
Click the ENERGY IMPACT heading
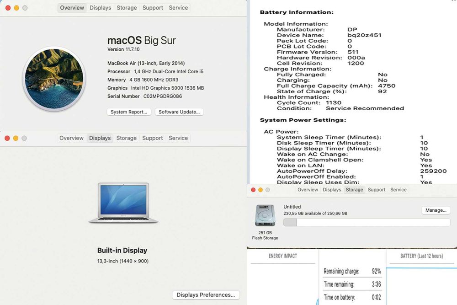(283, 256)
